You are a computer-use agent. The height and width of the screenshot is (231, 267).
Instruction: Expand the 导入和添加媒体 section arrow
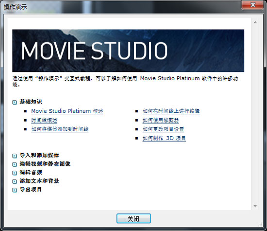point(15,156)
